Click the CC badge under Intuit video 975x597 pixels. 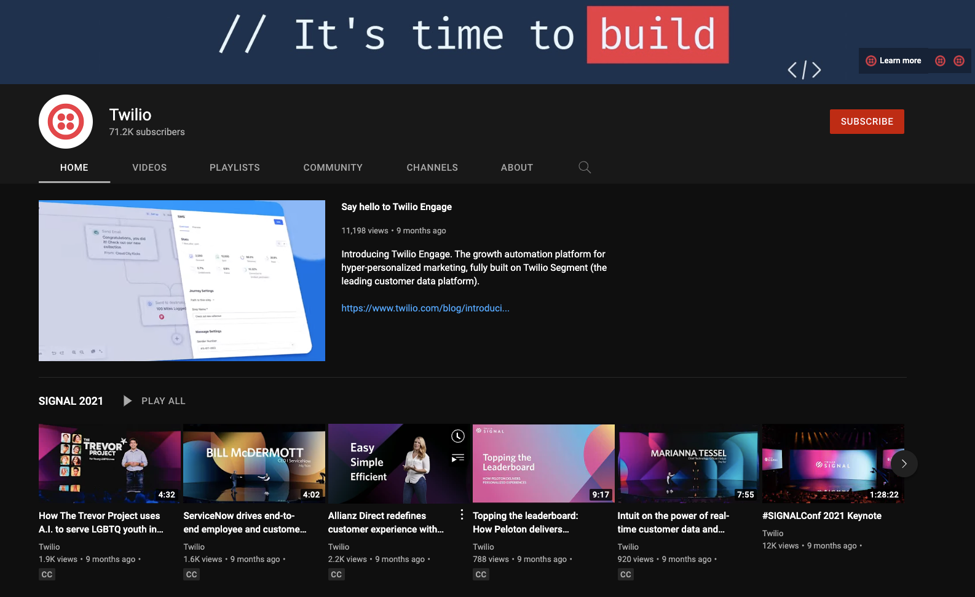(626, 574)
